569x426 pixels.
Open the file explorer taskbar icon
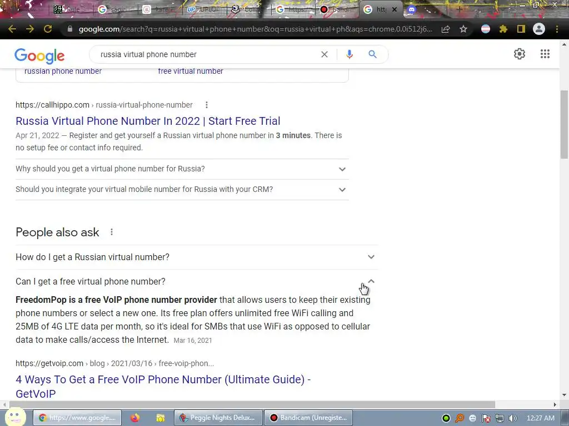point(160,418)
